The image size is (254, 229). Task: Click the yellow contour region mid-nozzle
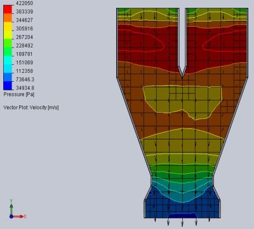point(182,100)
